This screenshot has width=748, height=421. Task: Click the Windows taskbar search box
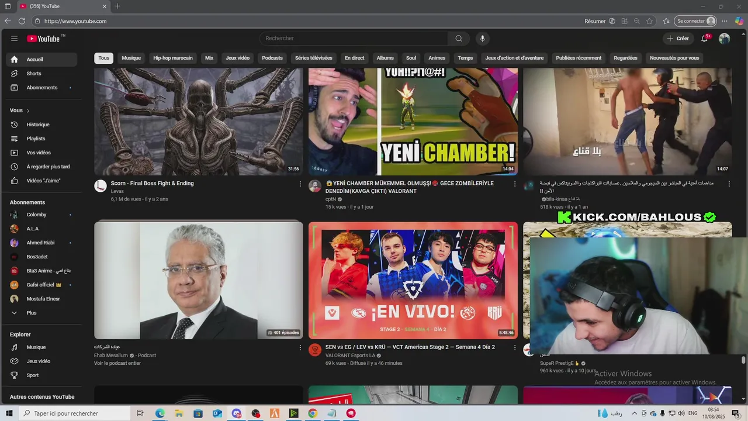74,413
